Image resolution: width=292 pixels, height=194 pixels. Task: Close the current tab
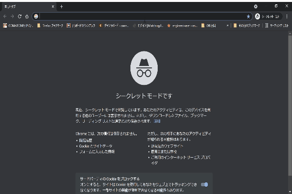tap(53, 6)
